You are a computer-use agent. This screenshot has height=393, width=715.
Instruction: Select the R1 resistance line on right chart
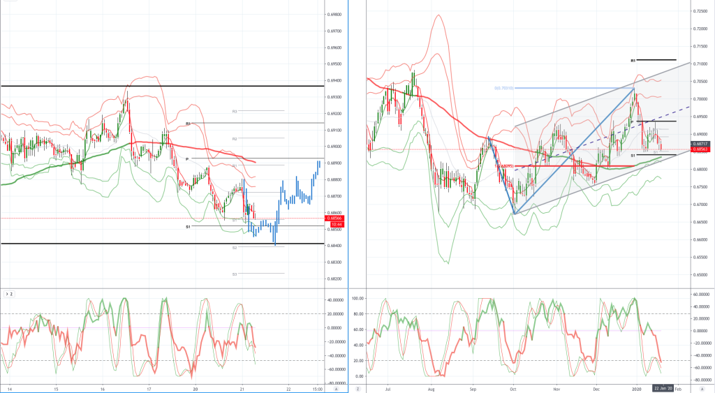(x=656, y=60)
